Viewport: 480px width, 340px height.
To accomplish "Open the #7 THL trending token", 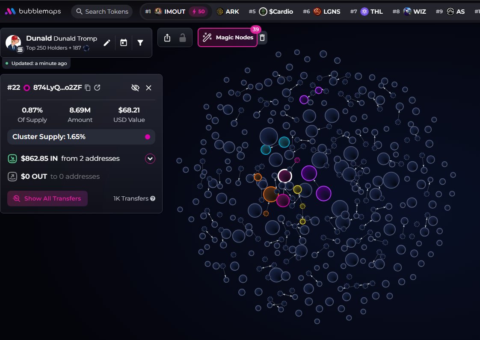I will pos(367,11).
